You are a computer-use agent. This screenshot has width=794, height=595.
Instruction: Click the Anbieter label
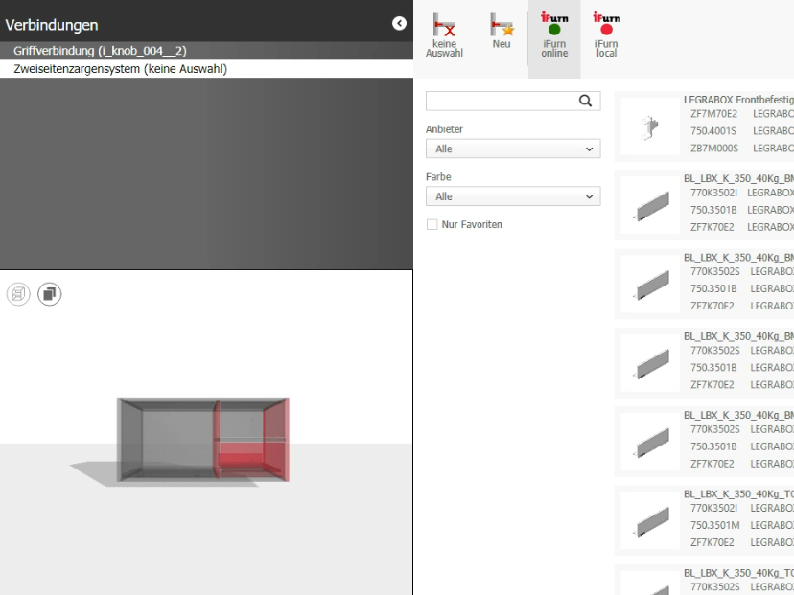click(x=444, y=129)
